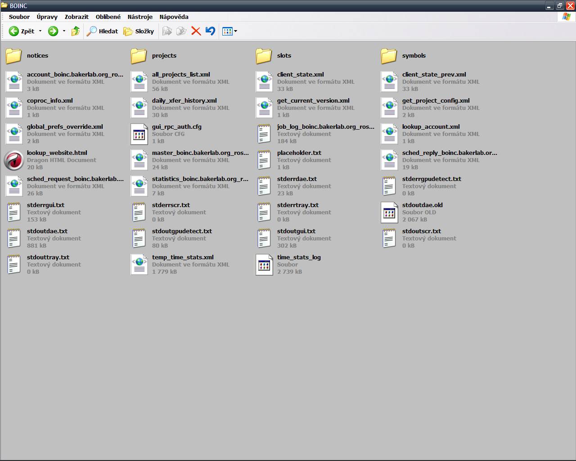
Task: Click the stdoutdae.txt file name
Action: (x=47, y=231)
